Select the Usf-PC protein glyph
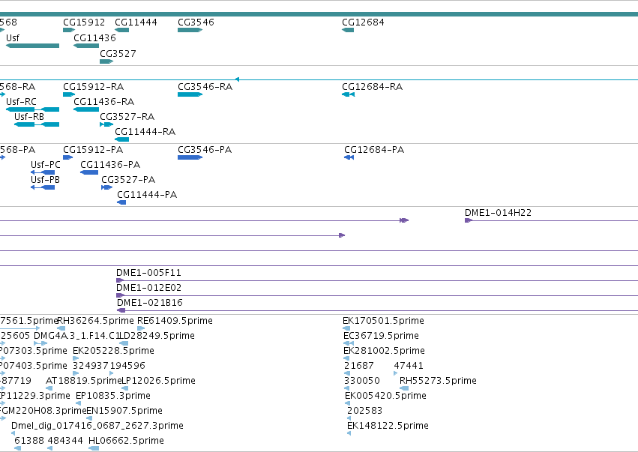 [43, 172]
